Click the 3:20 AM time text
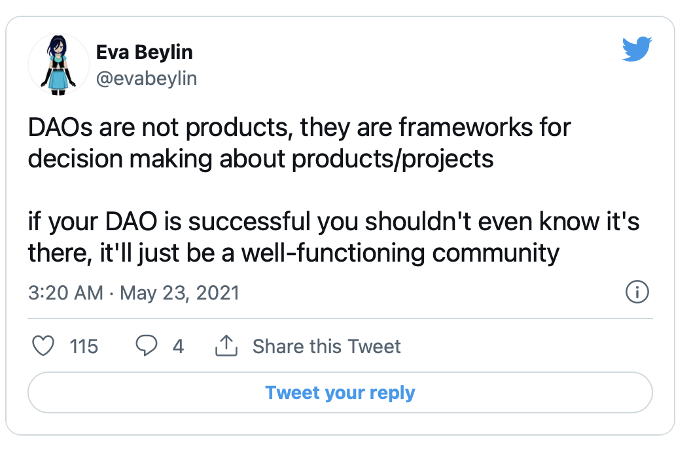Screen dimensions: 691x450 pos(65,292)
